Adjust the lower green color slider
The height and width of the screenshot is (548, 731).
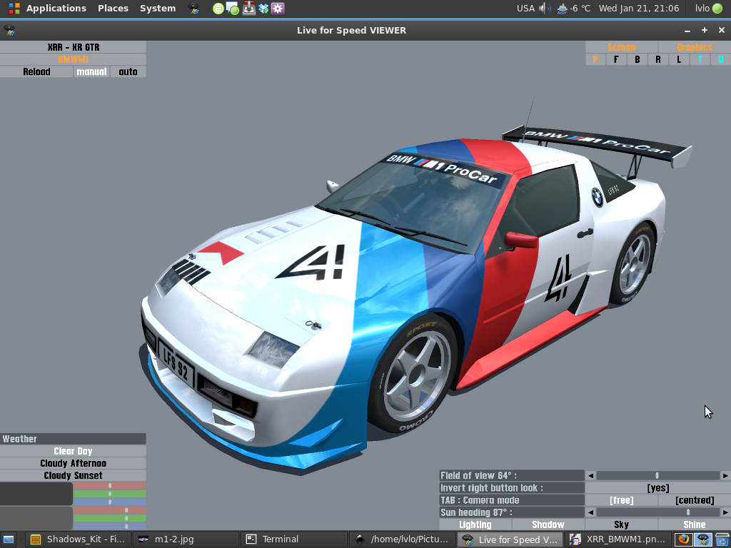110,518
